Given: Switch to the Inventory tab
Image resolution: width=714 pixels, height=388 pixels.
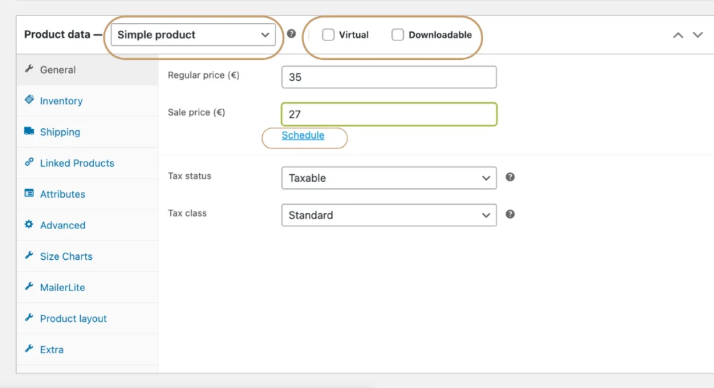Looking at the screenshot, I should pos(87,101).
